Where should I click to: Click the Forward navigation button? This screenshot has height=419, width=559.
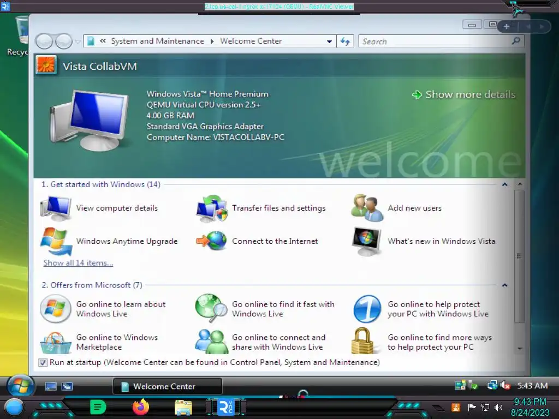(x=64, y=41)
